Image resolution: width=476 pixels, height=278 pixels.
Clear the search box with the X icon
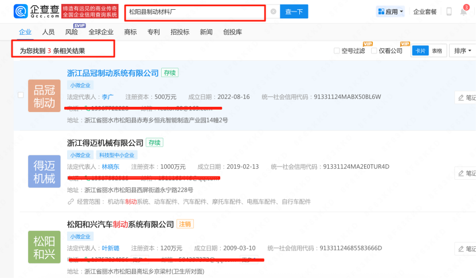point(273,11)
